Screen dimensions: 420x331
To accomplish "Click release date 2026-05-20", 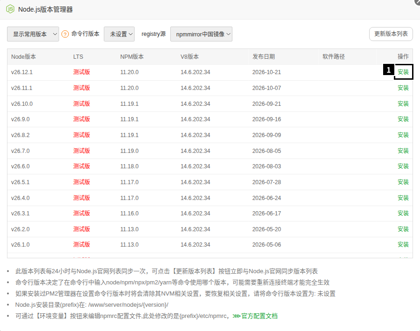I will point(266,229).
